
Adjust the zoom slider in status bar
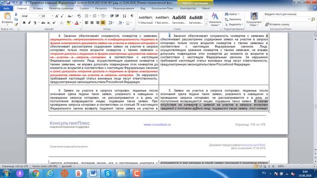click(x=301, y=166)
